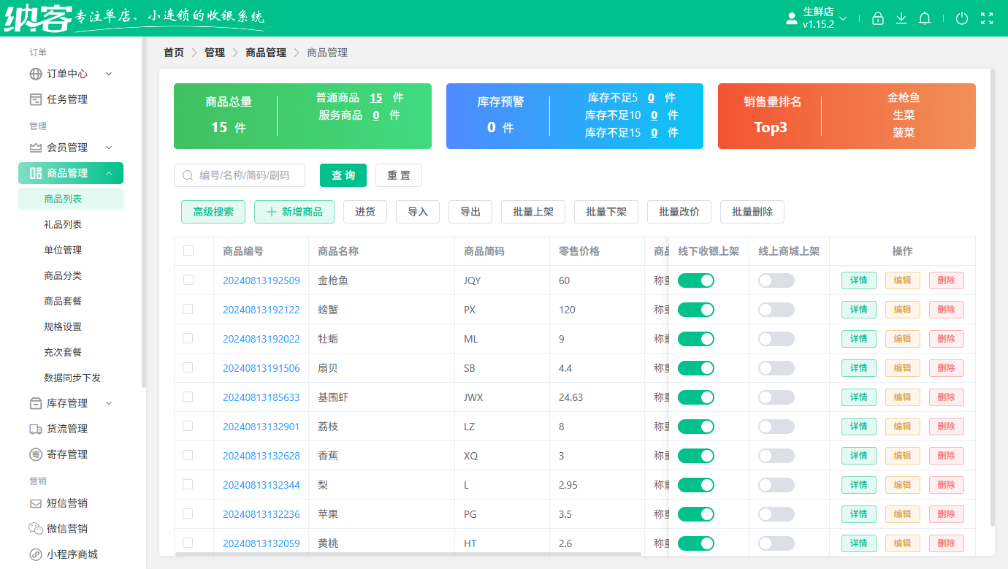The image size is (1008, 569).
Task: Enter fullscreen using the expand icon
Action: [x=987, y=18]
